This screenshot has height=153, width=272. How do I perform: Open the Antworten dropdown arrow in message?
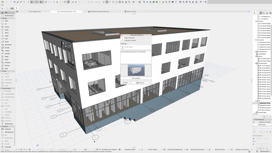[150, 83]
